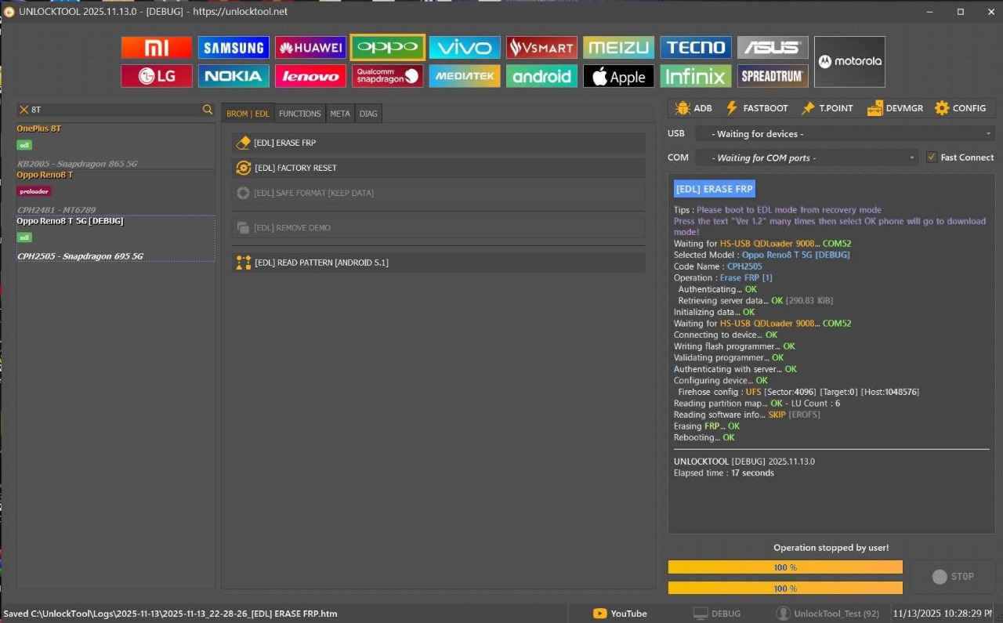Screen dimensions: 1003x623
Task: Pick the Qualcomm Snapdragon tile
Action: tap(388, 76)
